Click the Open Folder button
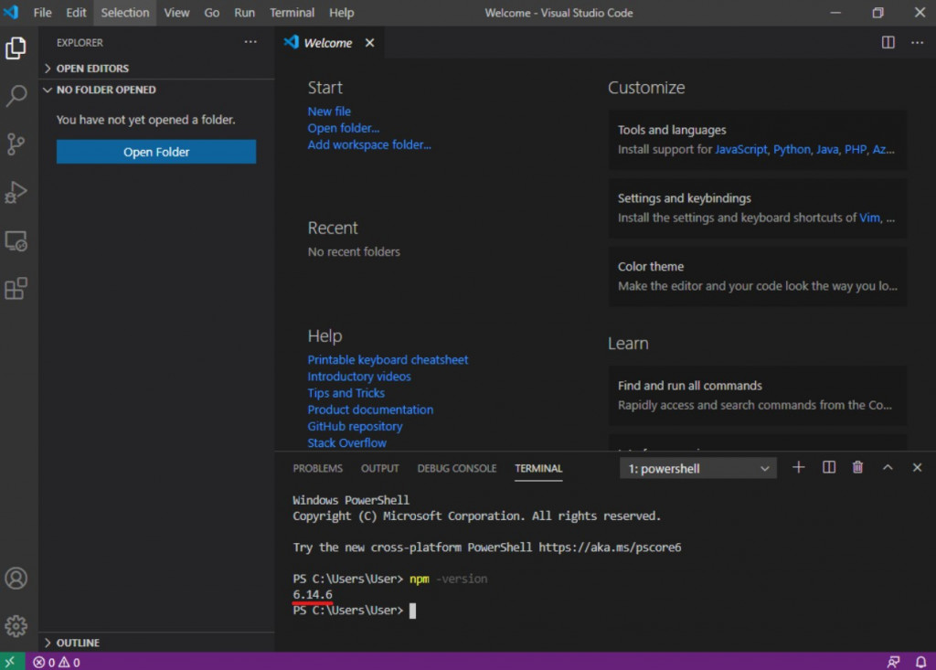 tap(156, 152)
